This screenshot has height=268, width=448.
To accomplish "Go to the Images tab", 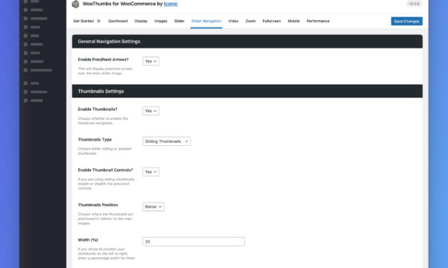I will 161,21.
